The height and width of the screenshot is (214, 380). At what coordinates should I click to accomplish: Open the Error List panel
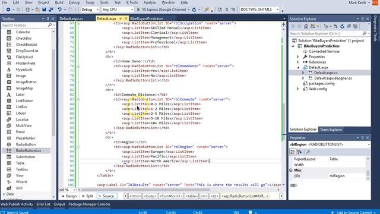[x=43, y=204]
